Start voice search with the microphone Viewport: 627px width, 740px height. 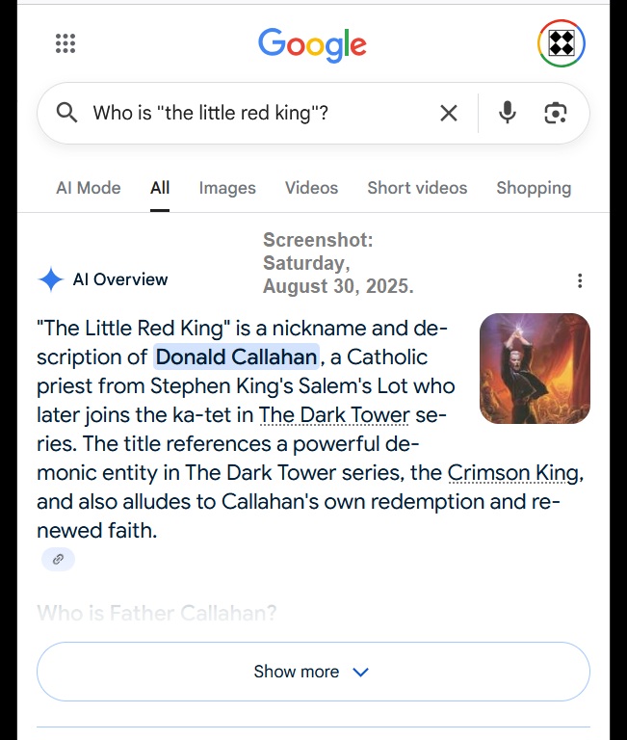tap(508, 113)
